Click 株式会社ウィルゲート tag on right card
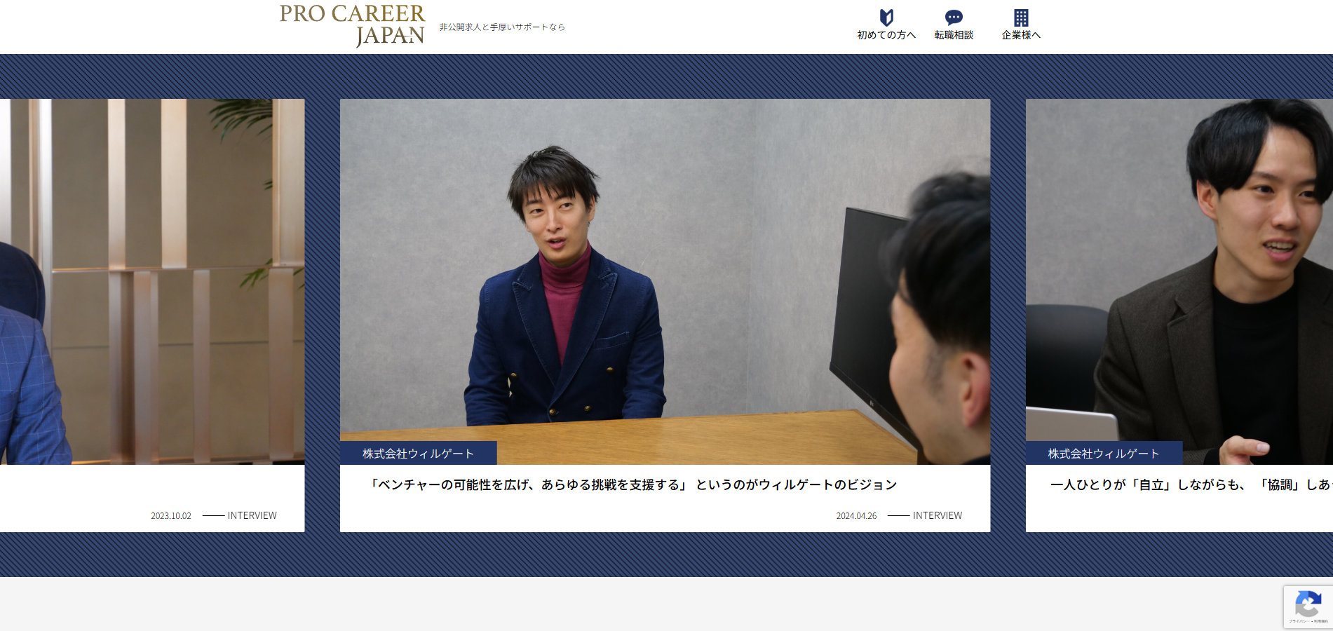This screenshot has width=1333, height=631. [1104, 454]
